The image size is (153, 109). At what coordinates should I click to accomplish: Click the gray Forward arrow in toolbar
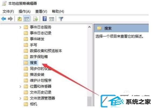(10, 19)
